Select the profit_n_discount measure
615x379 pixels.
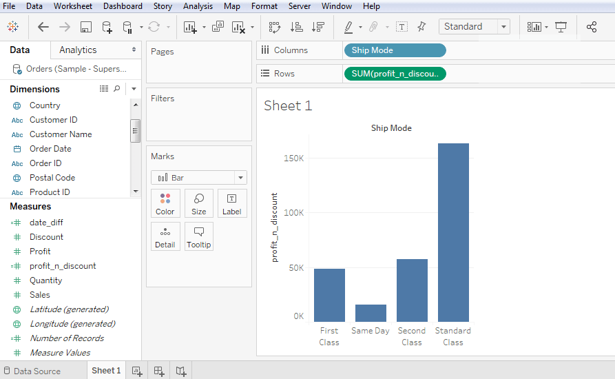click(x=63, y=265)
